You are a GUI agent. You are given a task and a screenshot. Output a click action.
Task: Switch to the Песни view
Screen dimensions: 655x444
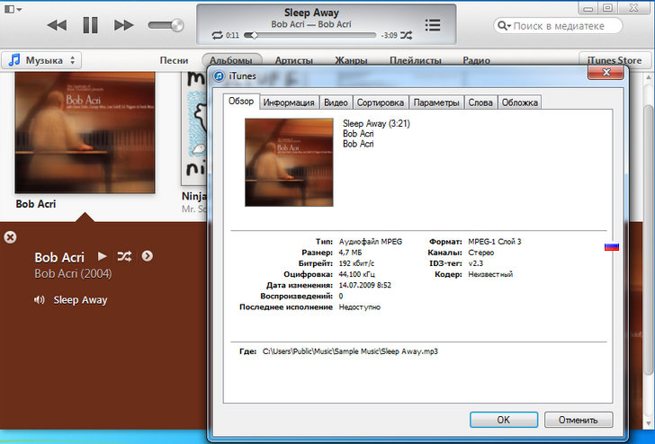pyautogui.click(x=174, y=60)
